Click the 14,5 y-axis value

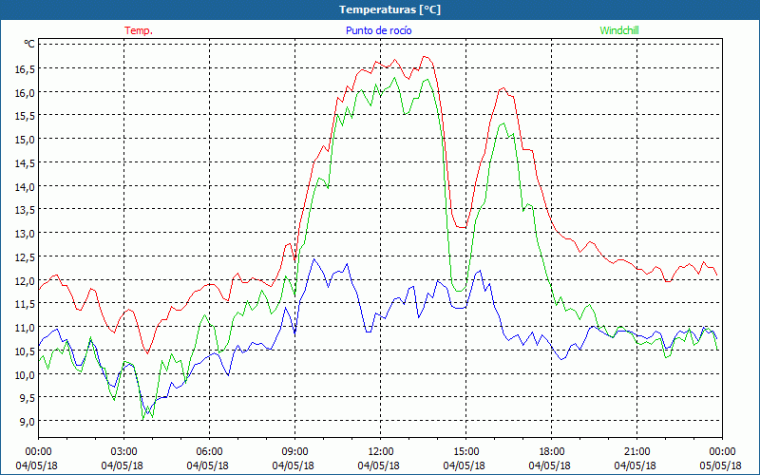tap(25, 163)
